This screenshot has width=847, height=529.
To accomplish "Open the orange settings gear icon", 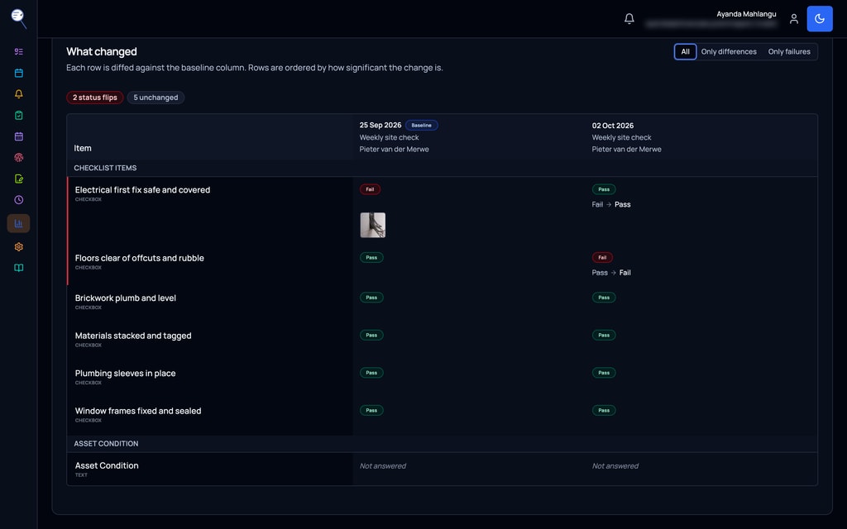I will click(19, 246).
